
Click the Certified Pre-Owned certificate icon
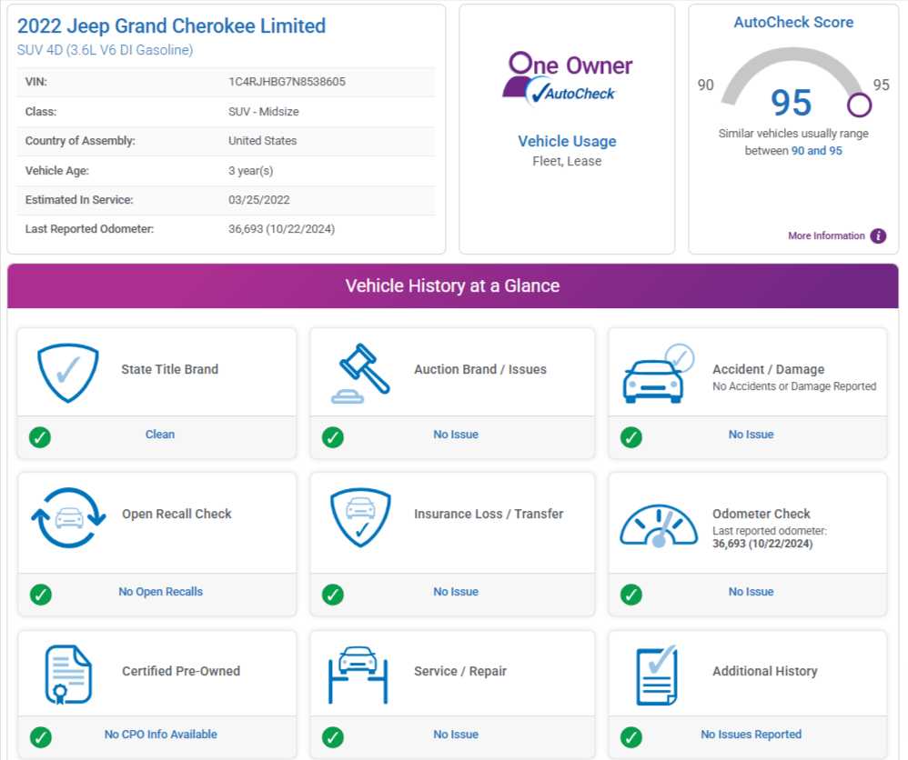click(x=68, y=675)
